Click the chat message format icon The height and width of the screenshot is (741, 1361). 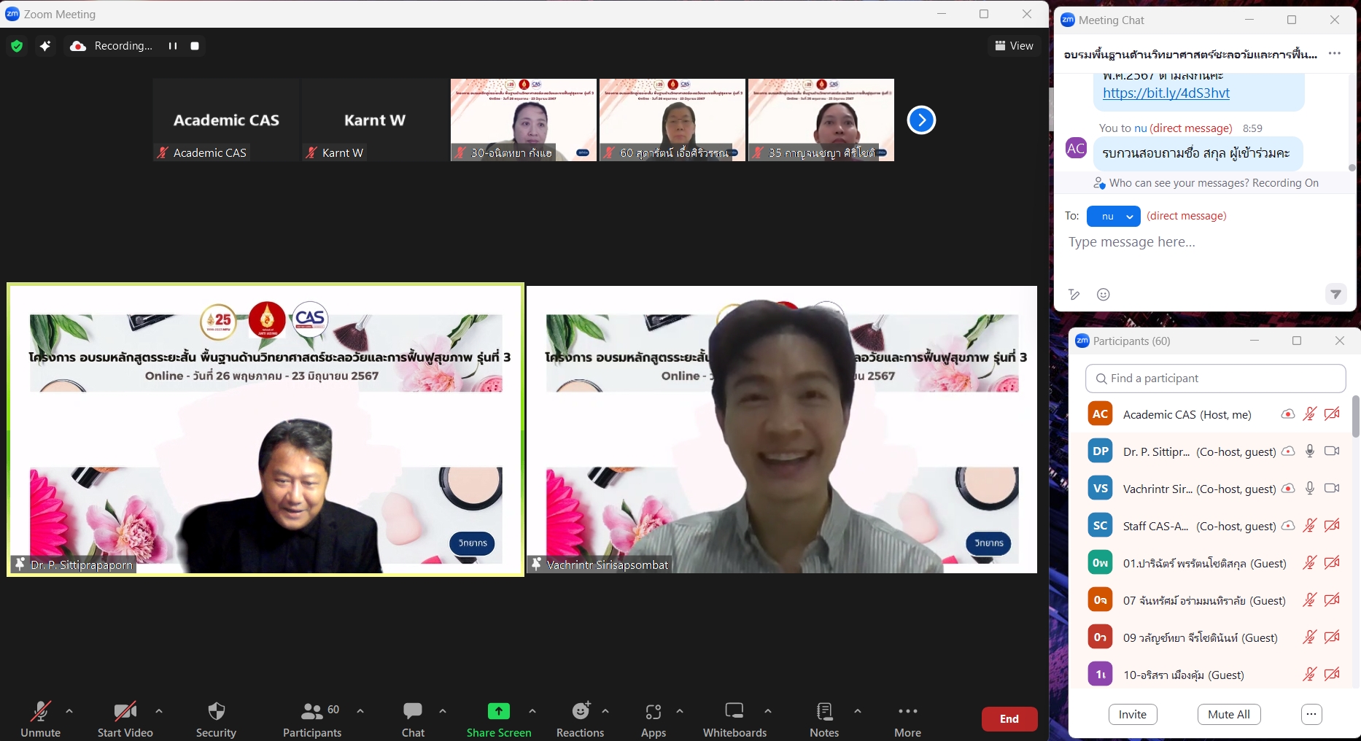[x=1074, y=295]
